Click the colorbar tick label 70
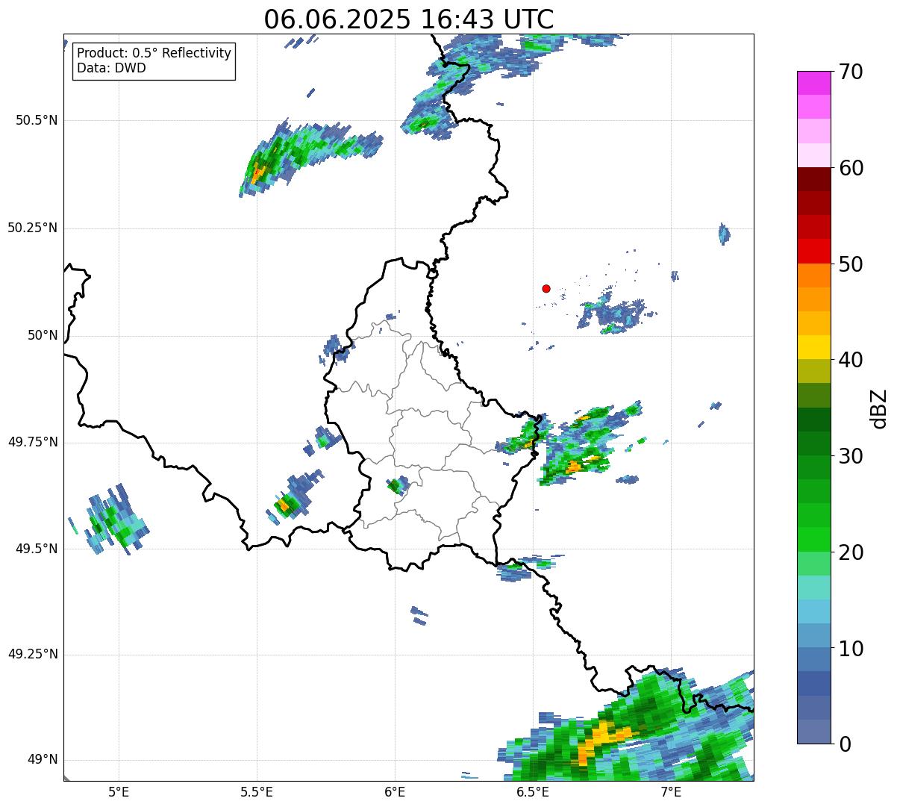Image resolution: width=897 pixels, height=807 pixels. point(851,72)
